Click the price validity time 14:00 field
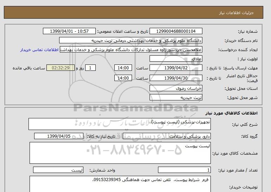Image resolution: width=271 pixels, height=192 pixels. pyautogui.click(x=123, y=78)
